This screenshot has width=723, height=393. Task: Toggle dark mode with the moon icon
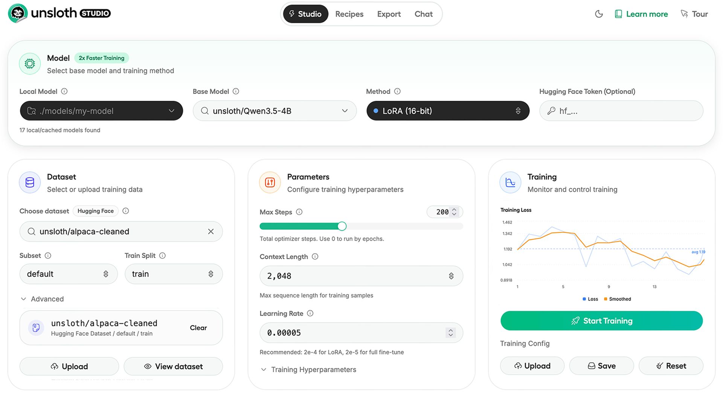click(599, 14)
